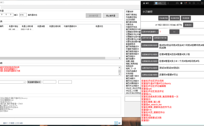This screenshot has height=126, width=204.
Task: Click 设置本地机器编码 button
Action: (x=150, y=31)
